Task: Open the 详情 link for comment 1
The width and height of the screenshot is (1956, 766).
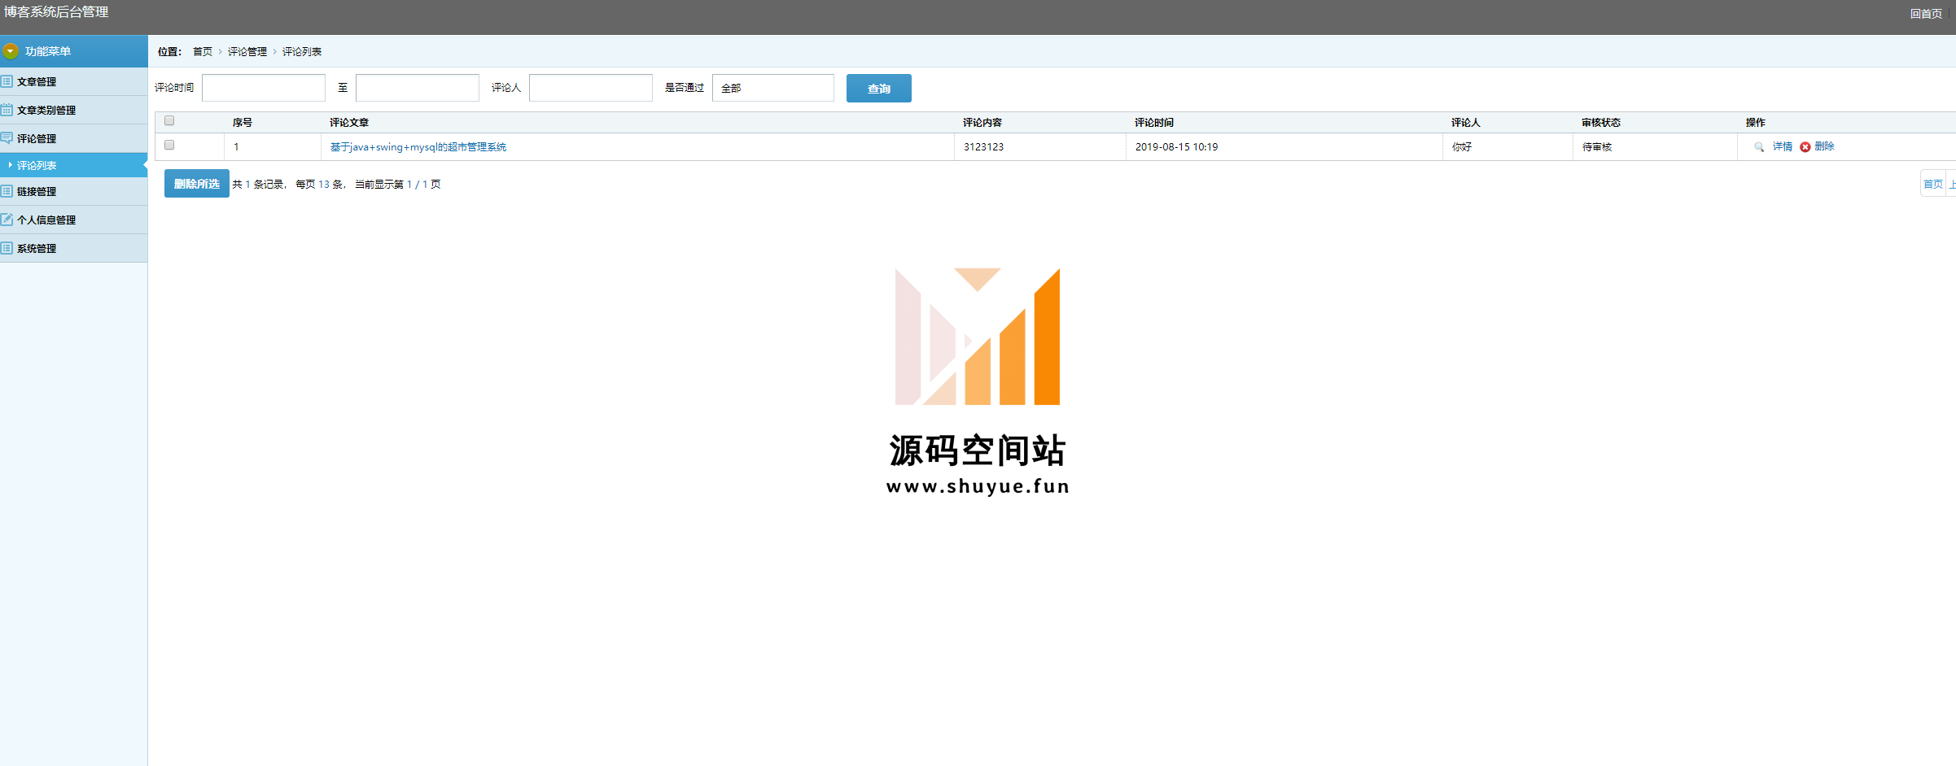Action: (x=1782, y=147)
